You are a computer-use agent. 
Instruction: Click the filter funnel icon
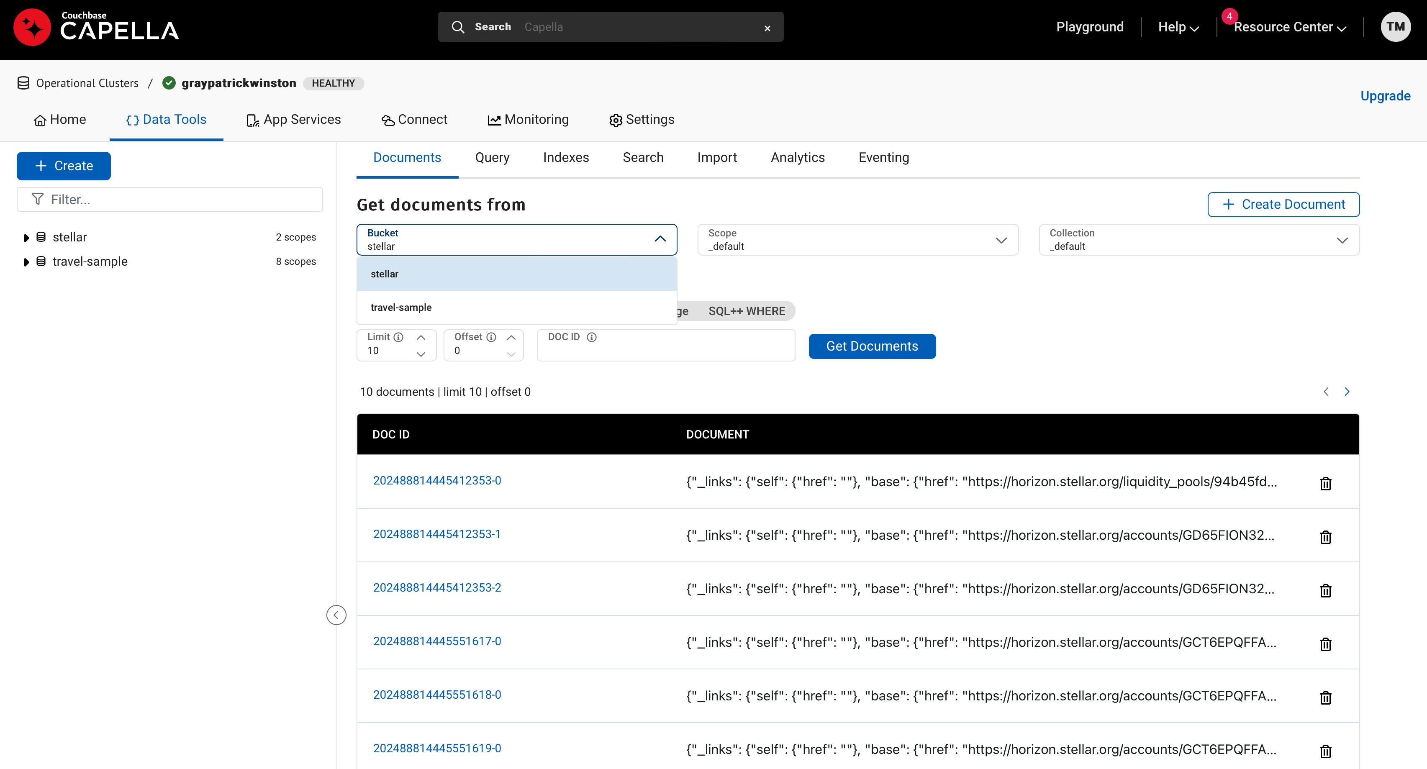[37, 199]
